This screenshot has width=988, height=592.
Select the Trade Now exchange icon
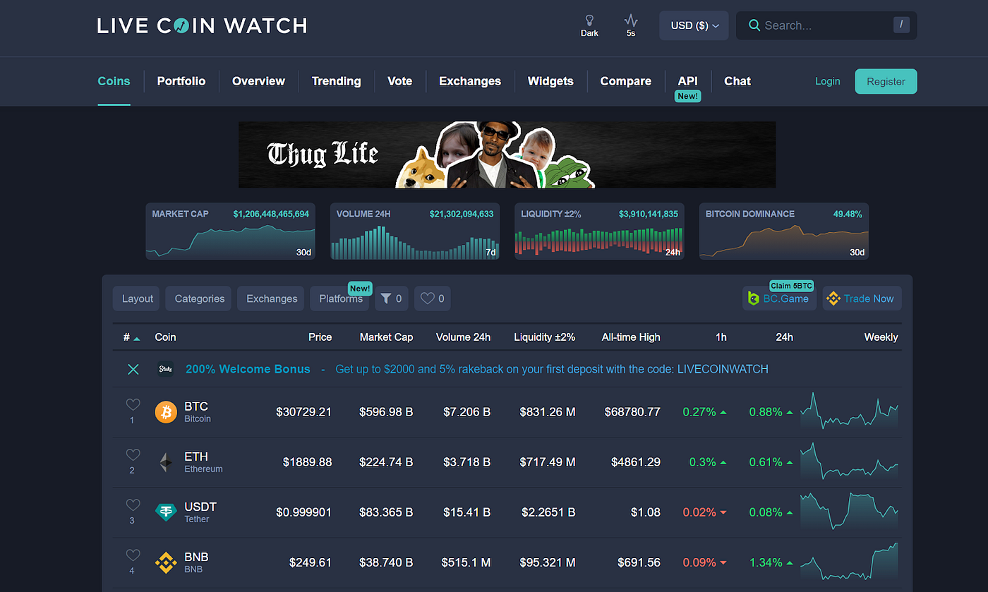point(833,298)
